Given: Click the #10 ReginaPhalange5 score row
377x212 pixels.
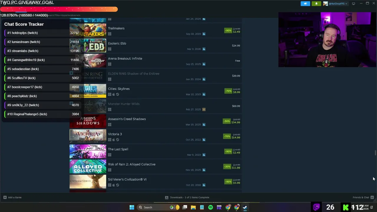Looking at the screenshot, I should coord(42,114).
